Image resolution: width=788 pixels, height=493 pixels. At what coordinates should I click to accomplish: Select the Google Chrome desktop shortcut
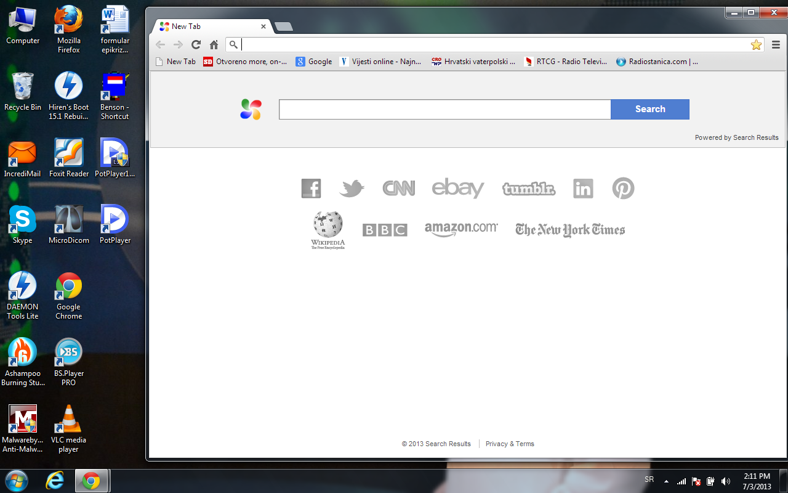click(69, 296)
